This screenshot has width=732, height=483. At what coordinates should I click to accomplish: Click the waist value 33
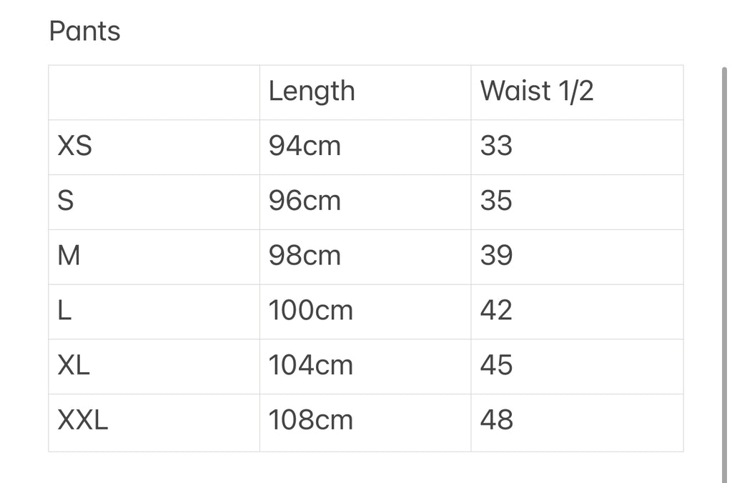click(x=496, y=146)
